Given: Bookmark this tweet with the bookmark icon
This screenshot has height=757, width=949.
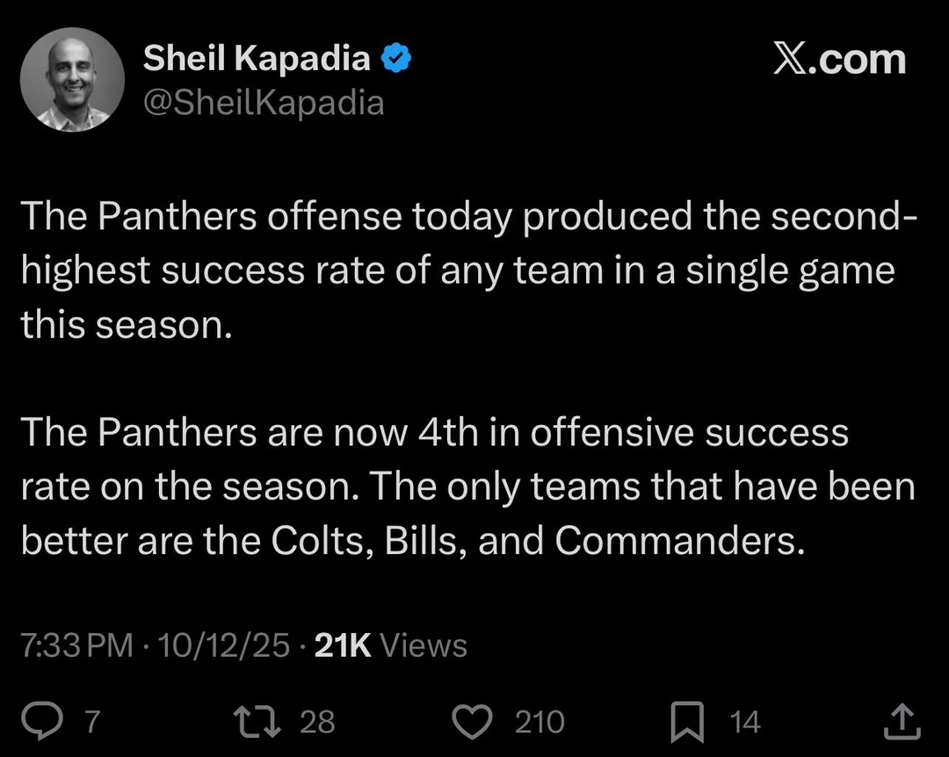Looking at the screenshot, I should click(x=685, y=722).
